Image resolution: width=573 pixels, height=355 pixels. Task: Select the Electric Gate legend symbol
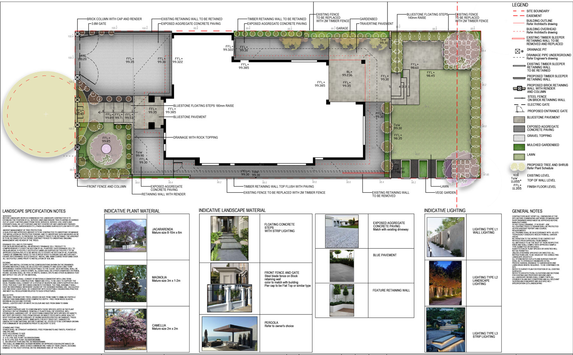[518, 105]
